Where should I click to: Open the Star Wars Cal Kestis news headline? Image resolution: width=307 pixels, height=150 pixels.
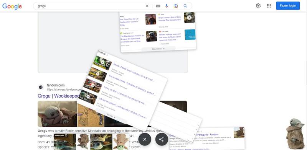pos(129,22)
